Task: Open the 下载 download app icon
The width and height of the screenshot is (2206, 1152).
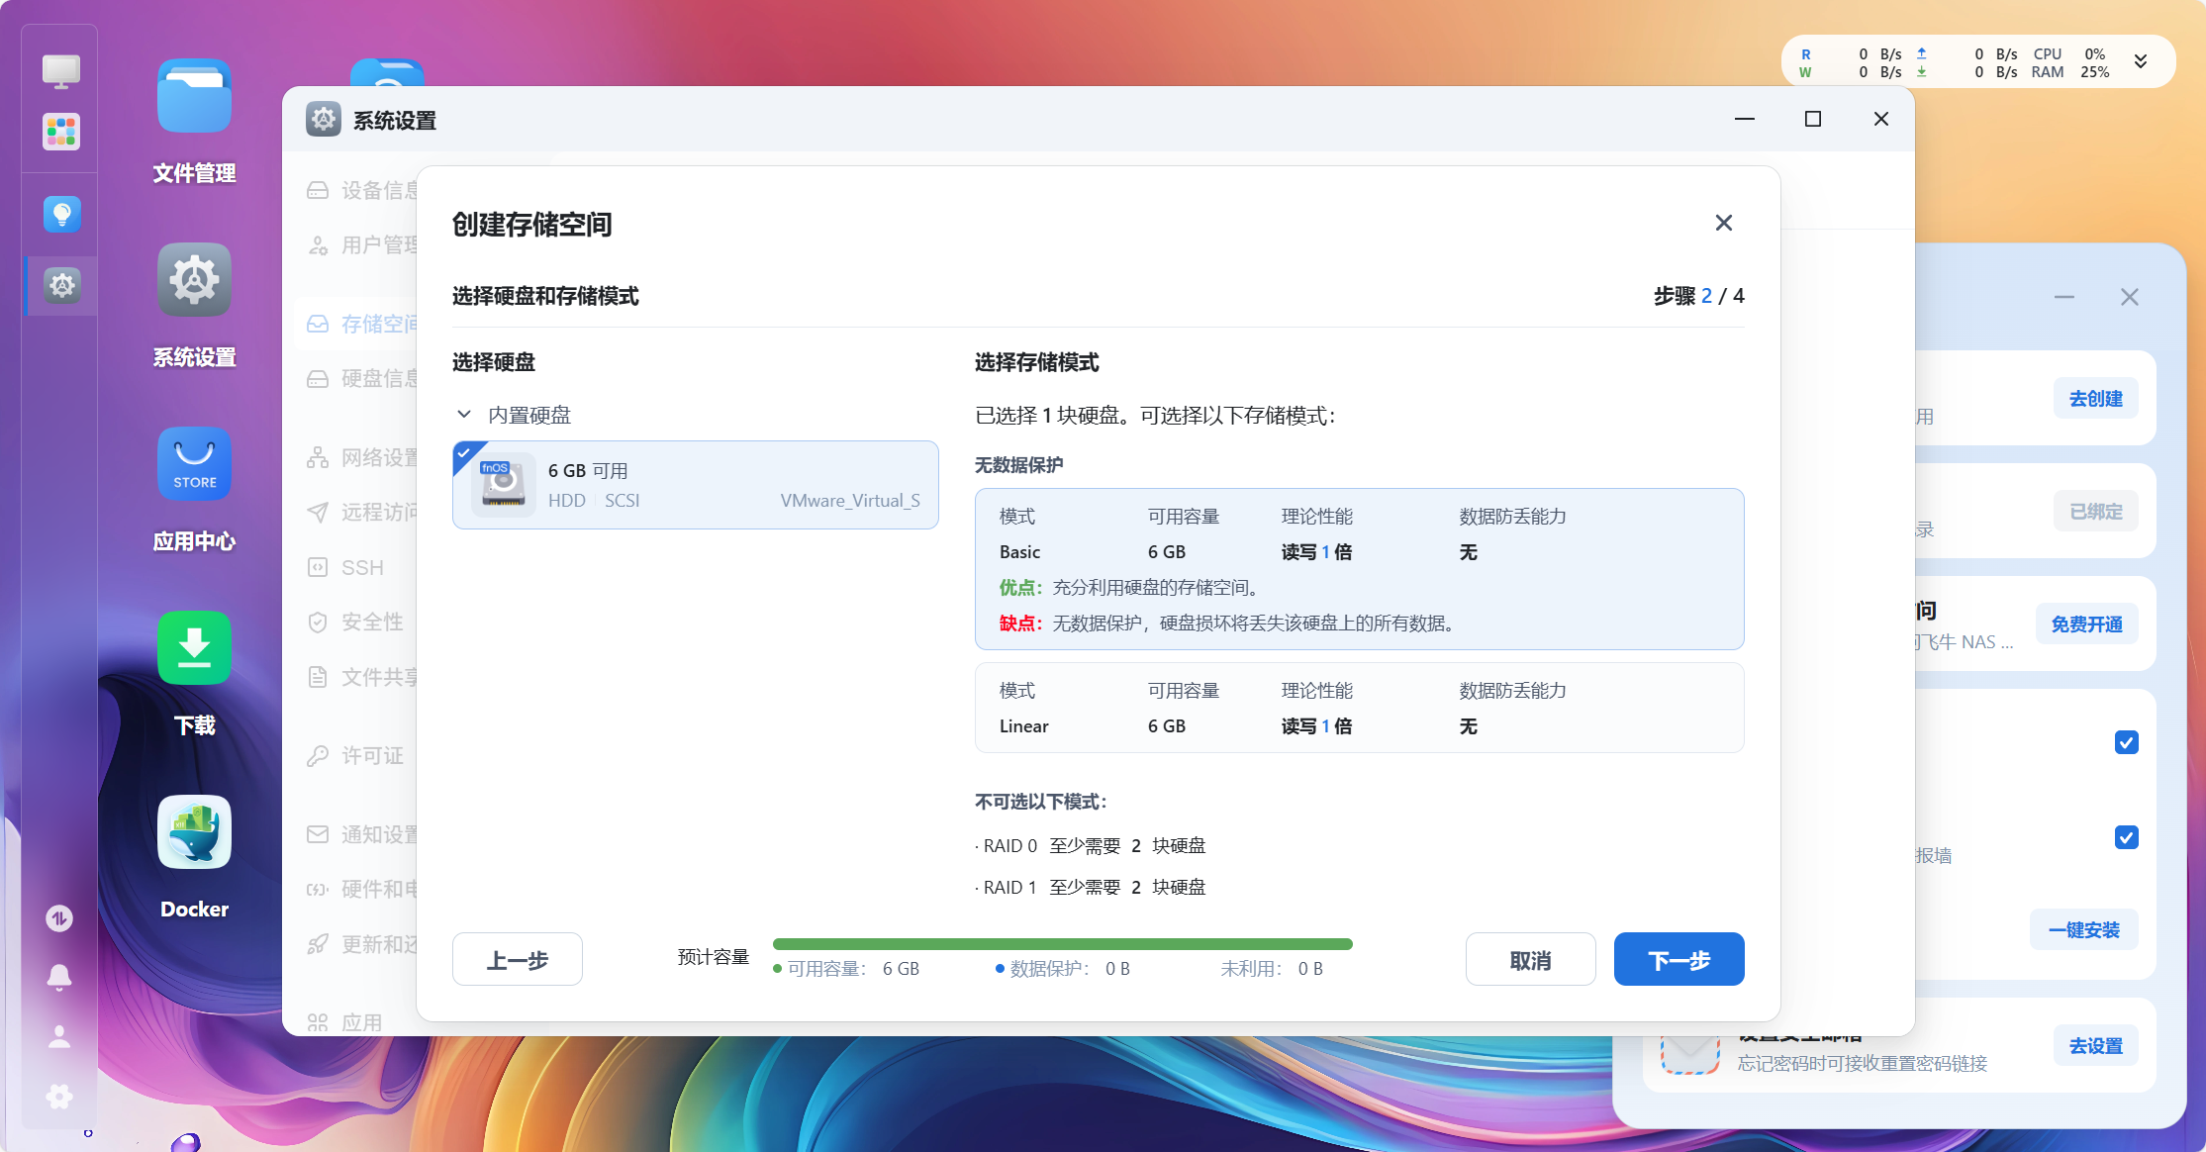Action: [194, 648]
